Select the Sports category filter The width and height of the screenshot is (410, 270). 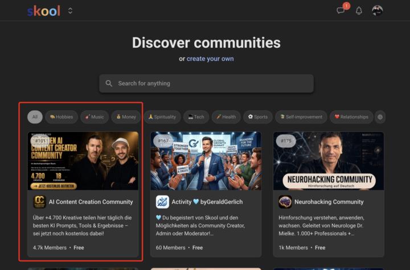(258, 117)
